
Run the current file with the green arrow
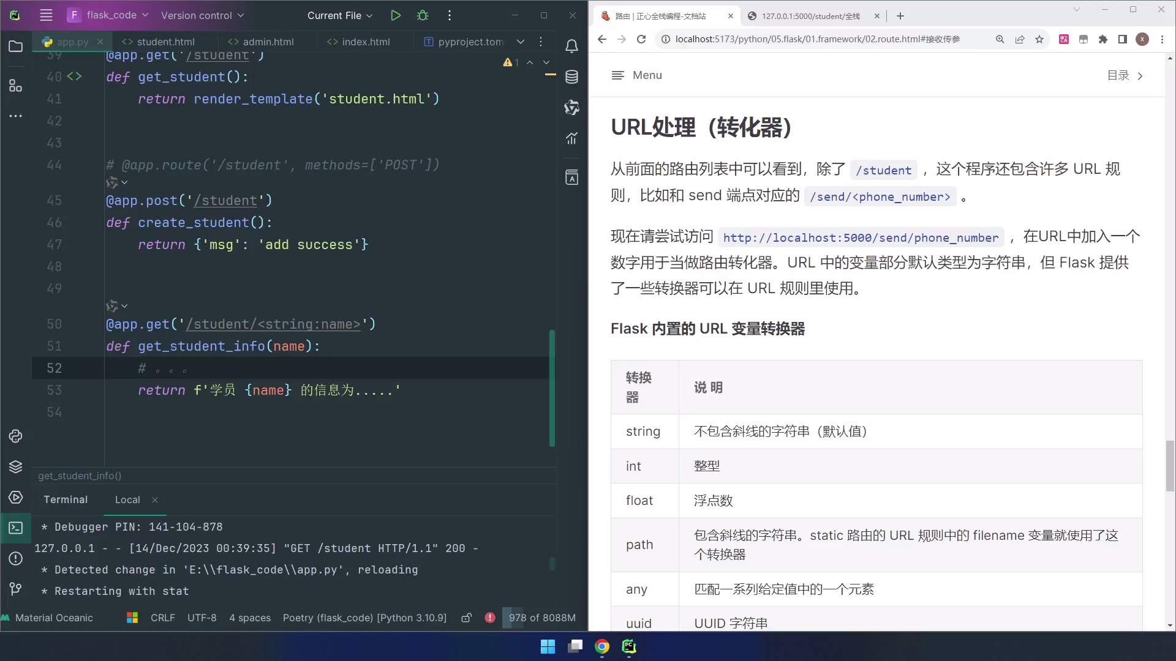coord(396,15)
